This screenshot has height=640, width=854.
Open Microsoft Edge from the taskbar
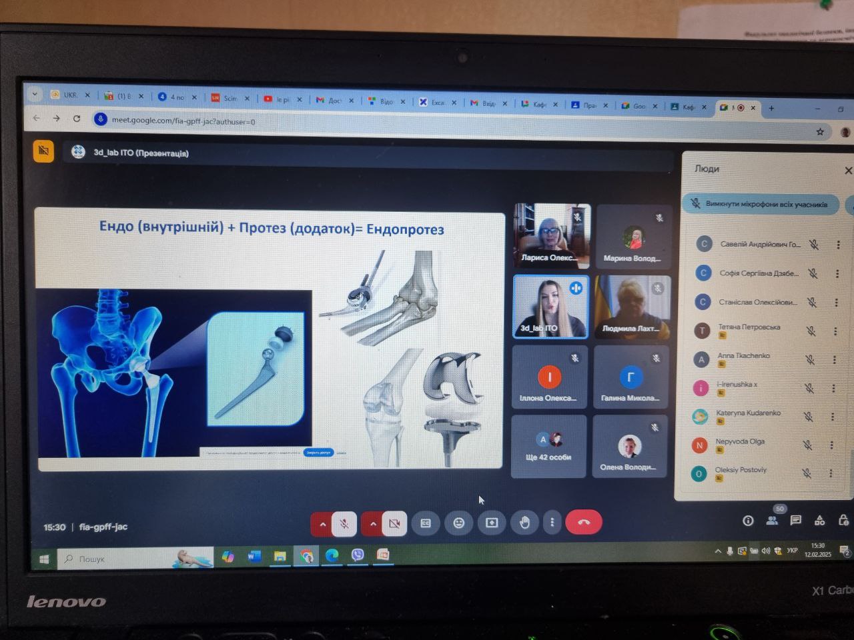coord(332,555)
